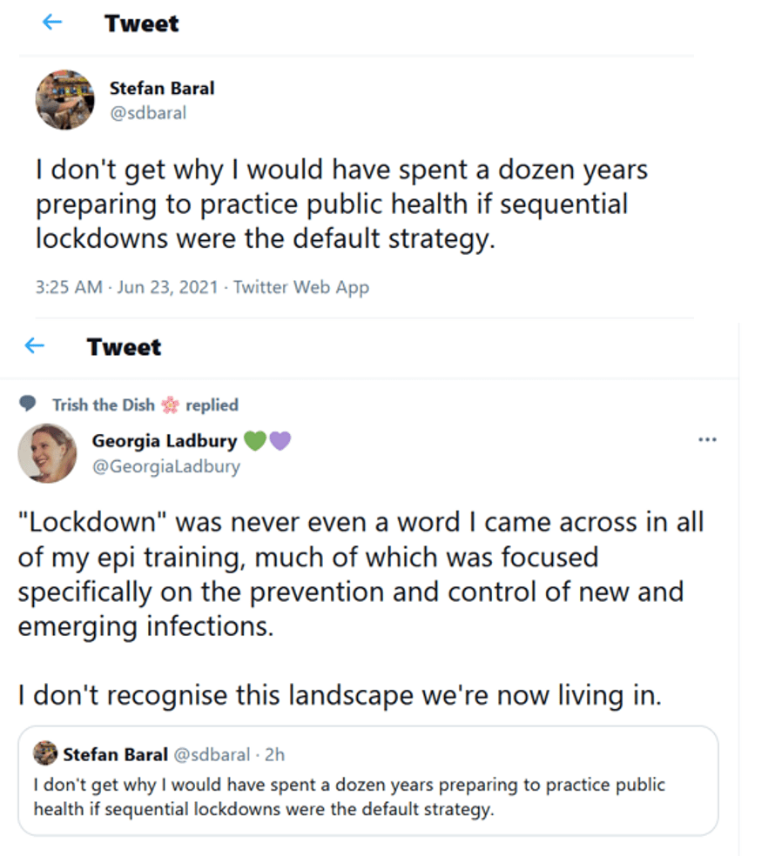Click small Stefan Baral avatar in quoted tweet
This screenshot has width=775, height=856.
pos(46,753)
